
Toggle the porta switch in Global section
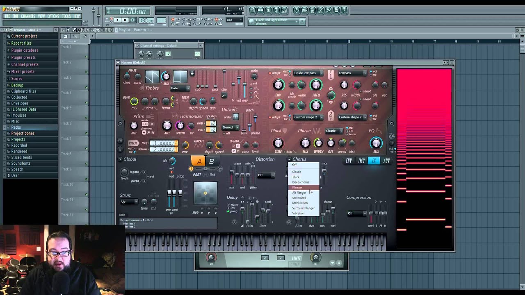tap(145, 181)
